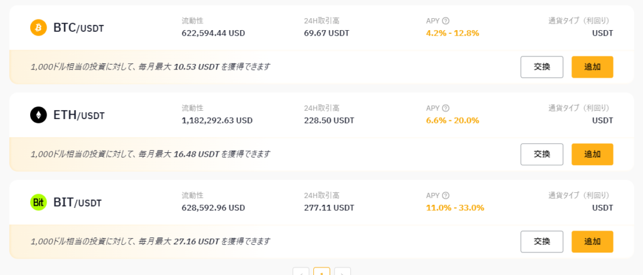Screen dimensions: 643x275
Task: Open the APY help icon in ETH row
Action: [x=446, y=108]
